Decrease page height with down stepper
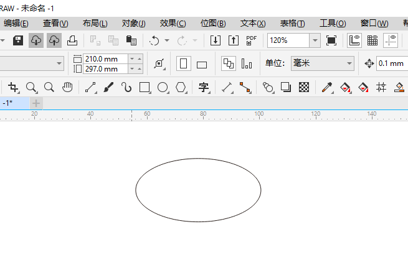 (x=132, y=69)
